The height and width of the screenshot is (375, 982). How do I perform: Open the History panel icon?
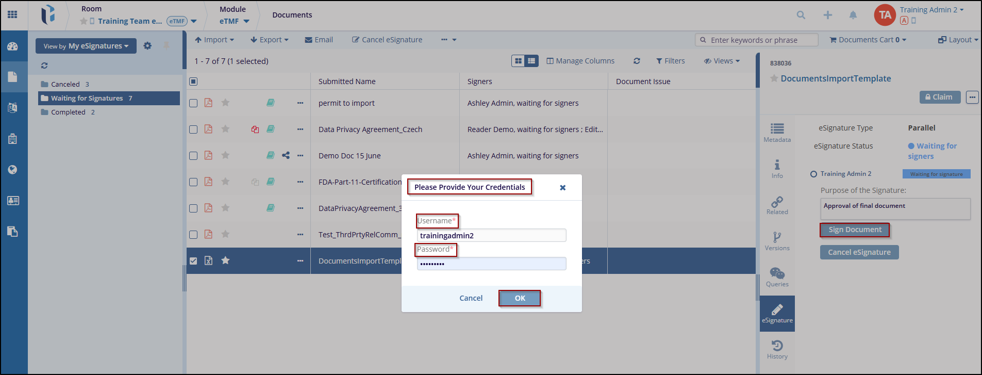(777, 349)
